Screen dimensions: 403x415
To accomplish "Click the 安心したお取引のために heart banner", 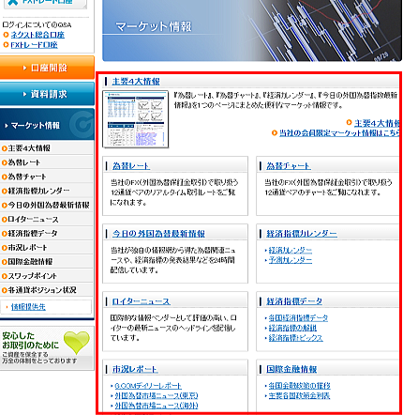I will pyautogui.click(x=47, y=348).
